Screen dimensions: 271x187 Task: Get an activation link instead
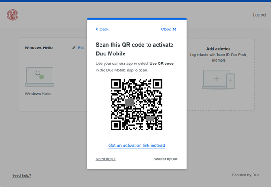136,146
